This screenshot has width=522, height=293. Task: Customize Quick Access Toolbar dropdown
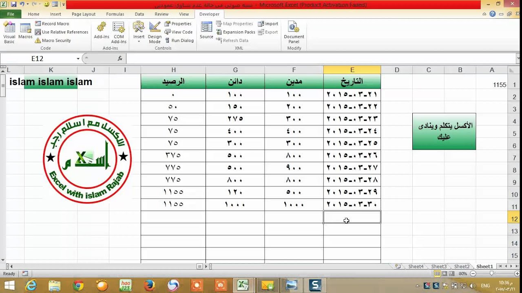(x=64, y=4)
